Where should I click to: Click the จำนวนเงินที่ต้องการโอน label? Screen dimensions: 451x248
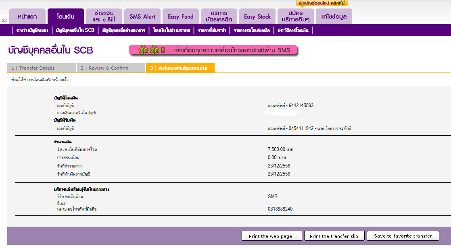click(x=77, y=149)
